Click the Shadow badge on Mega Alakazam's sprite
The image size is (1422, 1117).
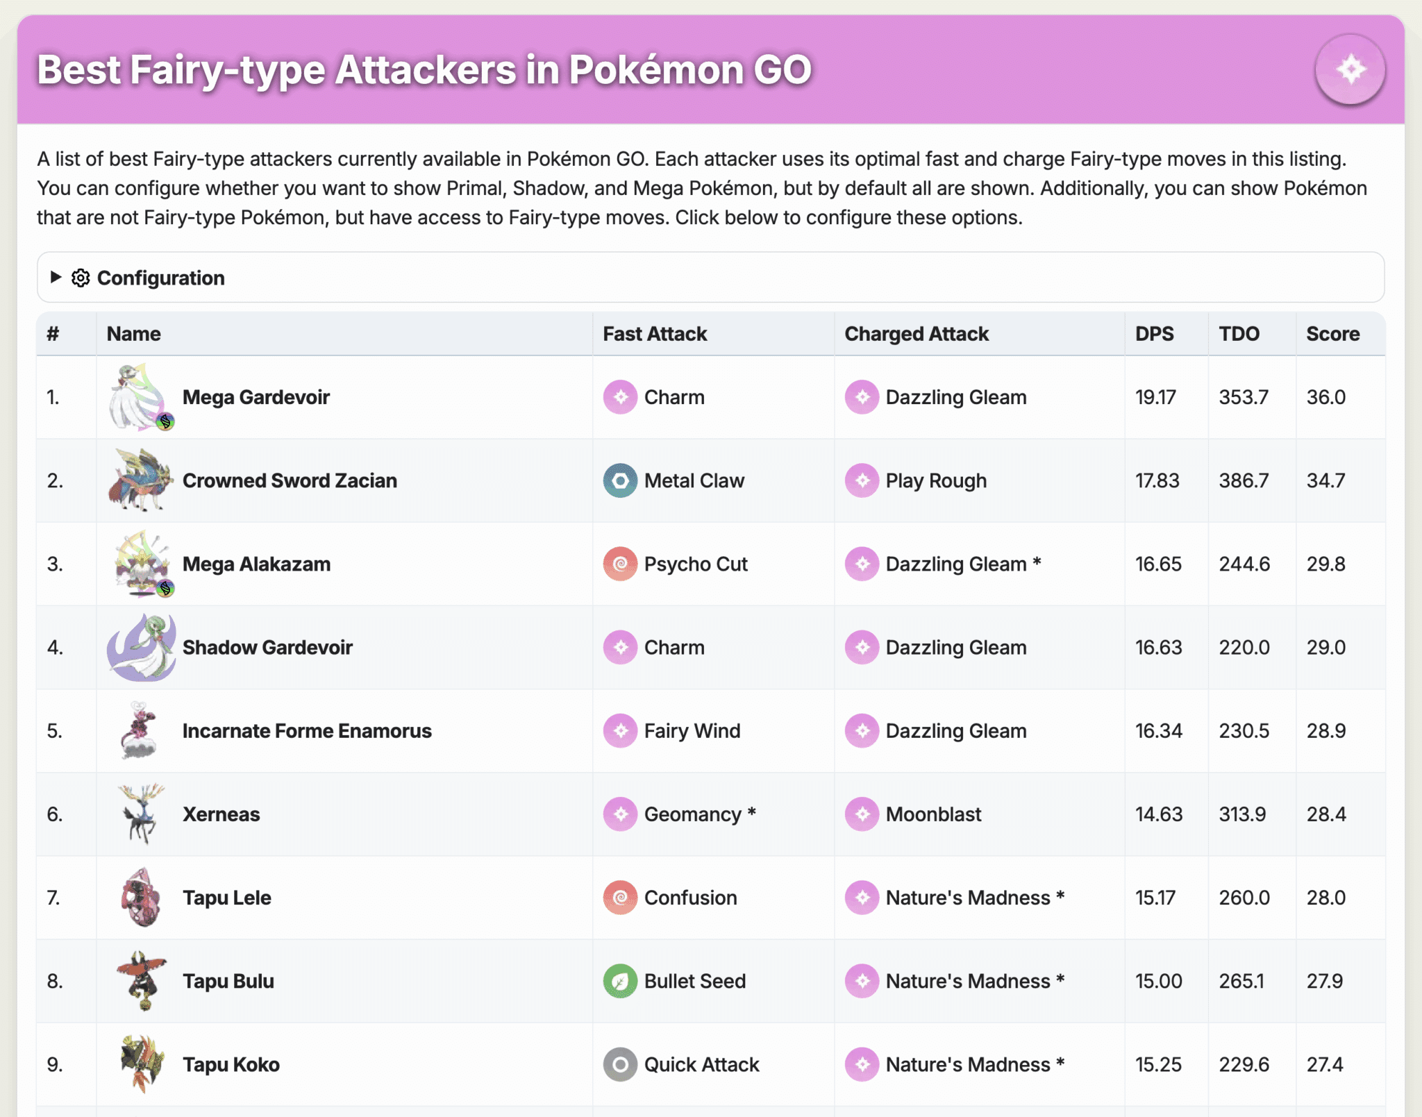click(166, 589)
